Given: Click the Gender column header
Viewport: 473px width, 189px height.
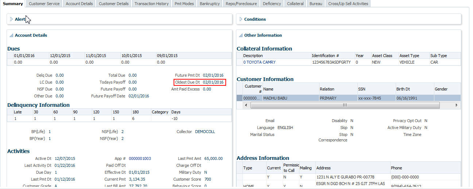Looking at the screenshot, I should click(x=441, y=89).
